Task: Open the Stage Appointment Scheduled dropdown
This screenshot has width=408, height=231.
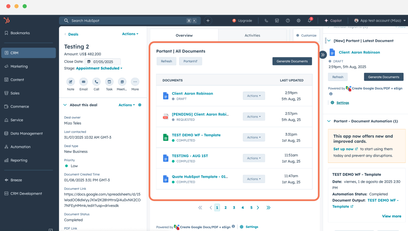Action: click(99, 68)
